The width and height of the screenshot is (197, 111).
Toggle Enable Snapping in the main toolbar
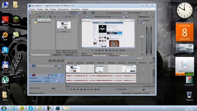pyautogui.click(x=71, y=13)
